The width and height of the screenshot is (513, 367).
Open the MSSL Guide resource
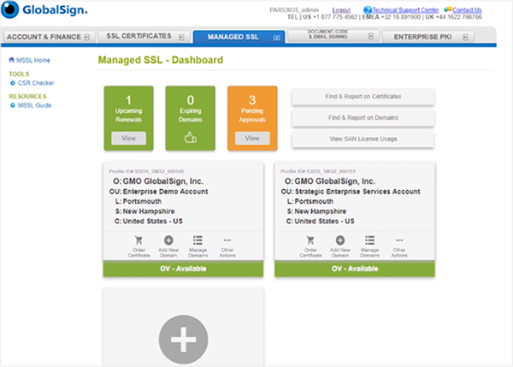[x=34, y=105]
